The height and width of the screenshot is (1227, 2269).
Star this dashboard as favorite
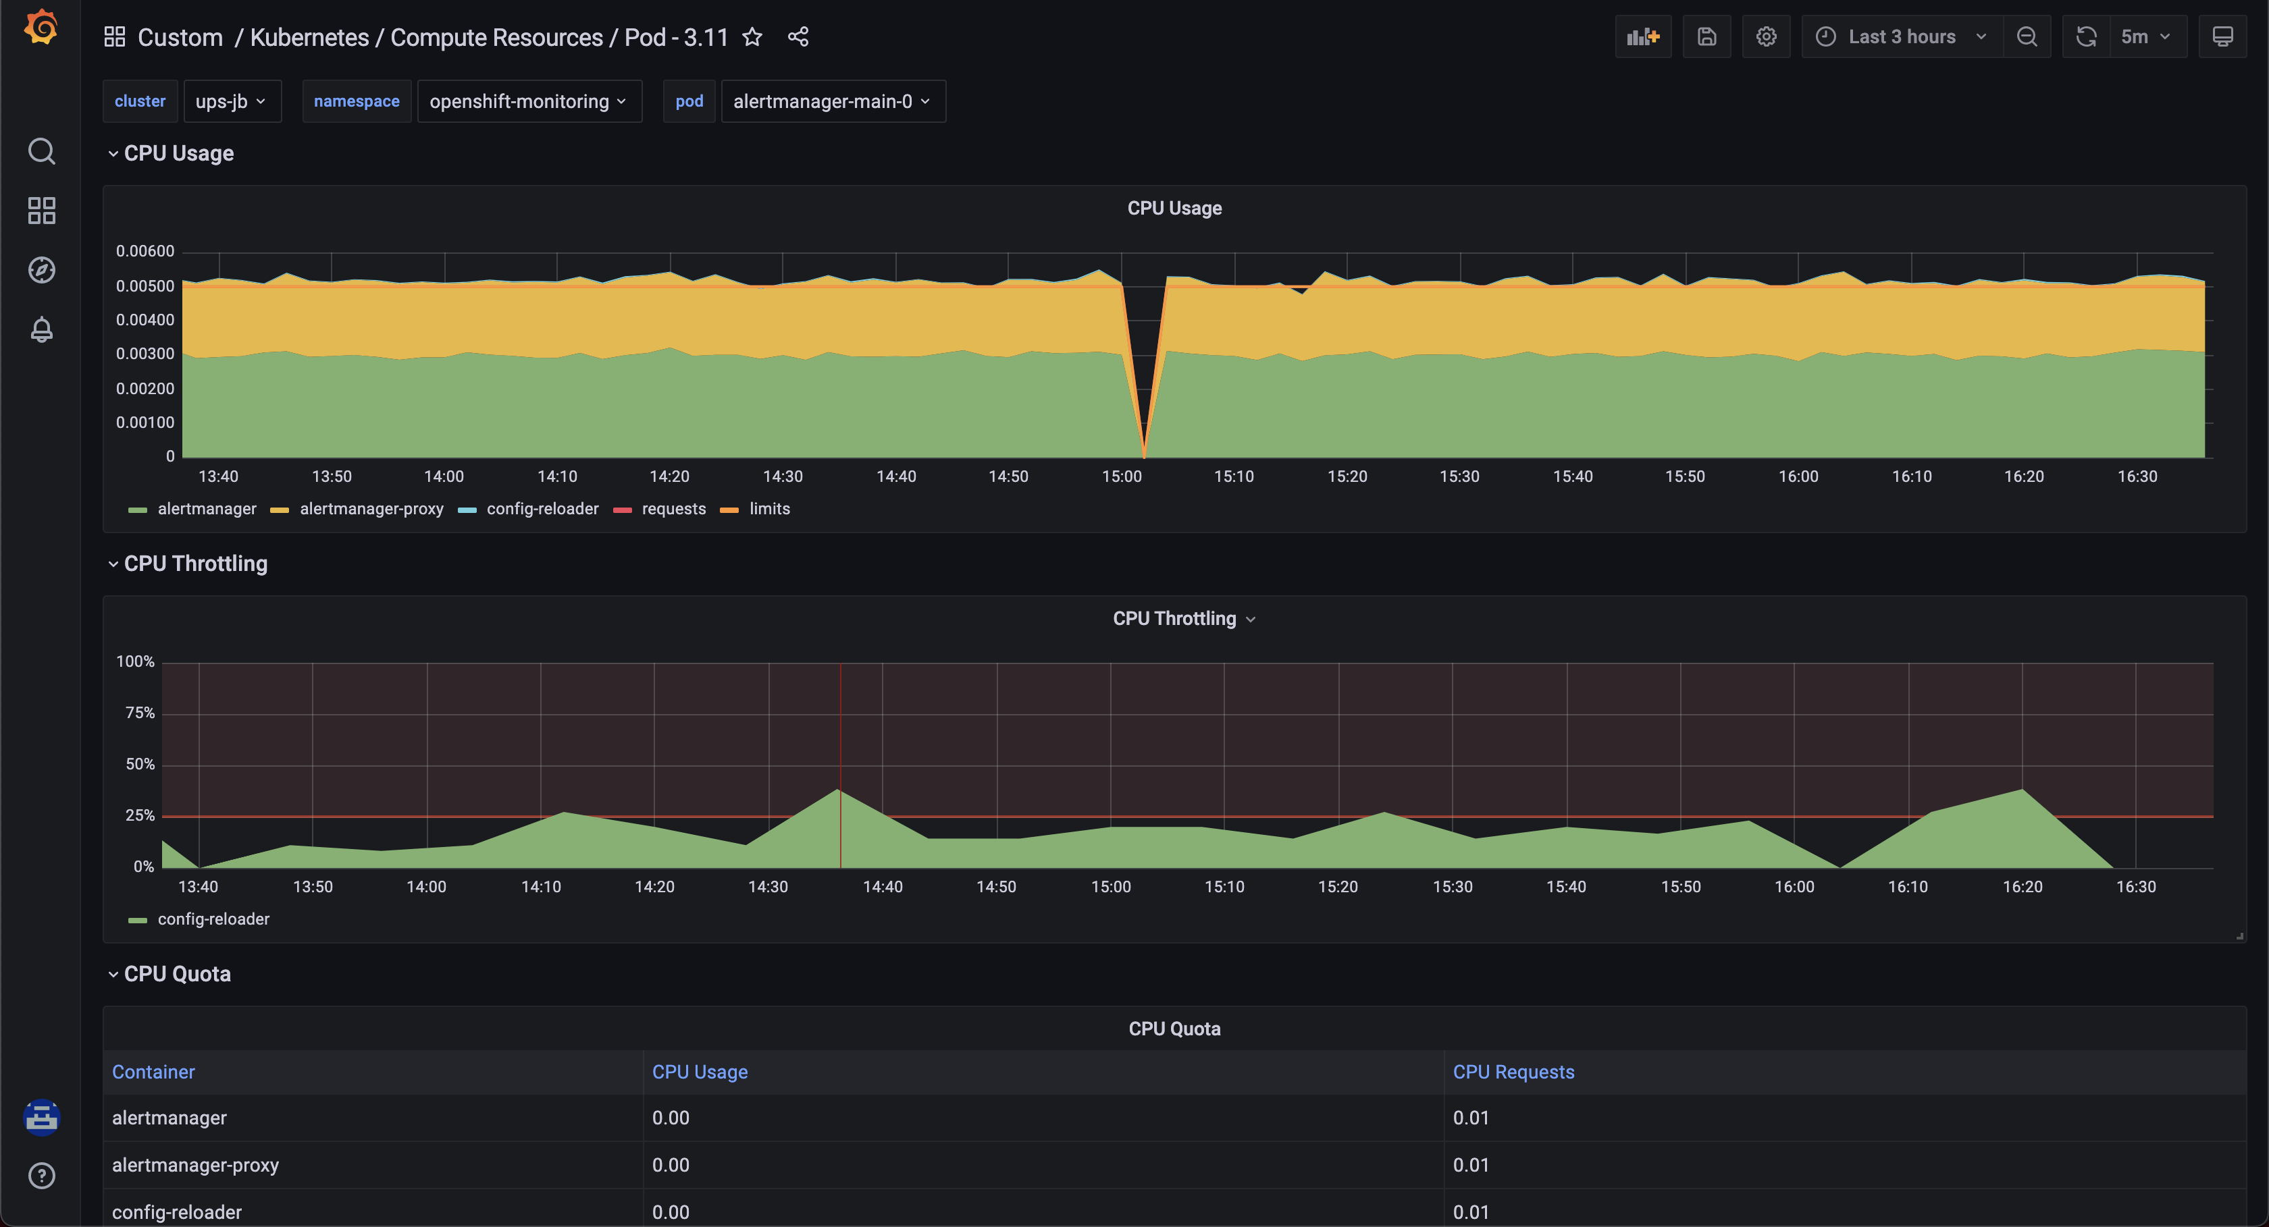(752, 37)
